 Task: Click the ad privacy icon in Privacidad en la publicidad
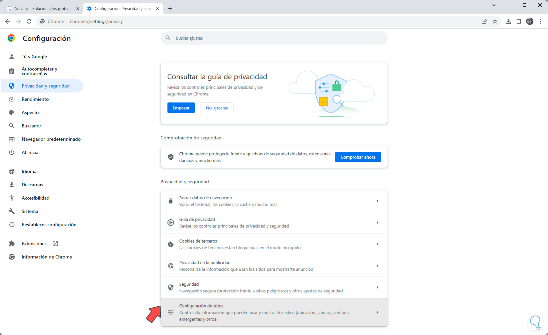pos(171,266)
